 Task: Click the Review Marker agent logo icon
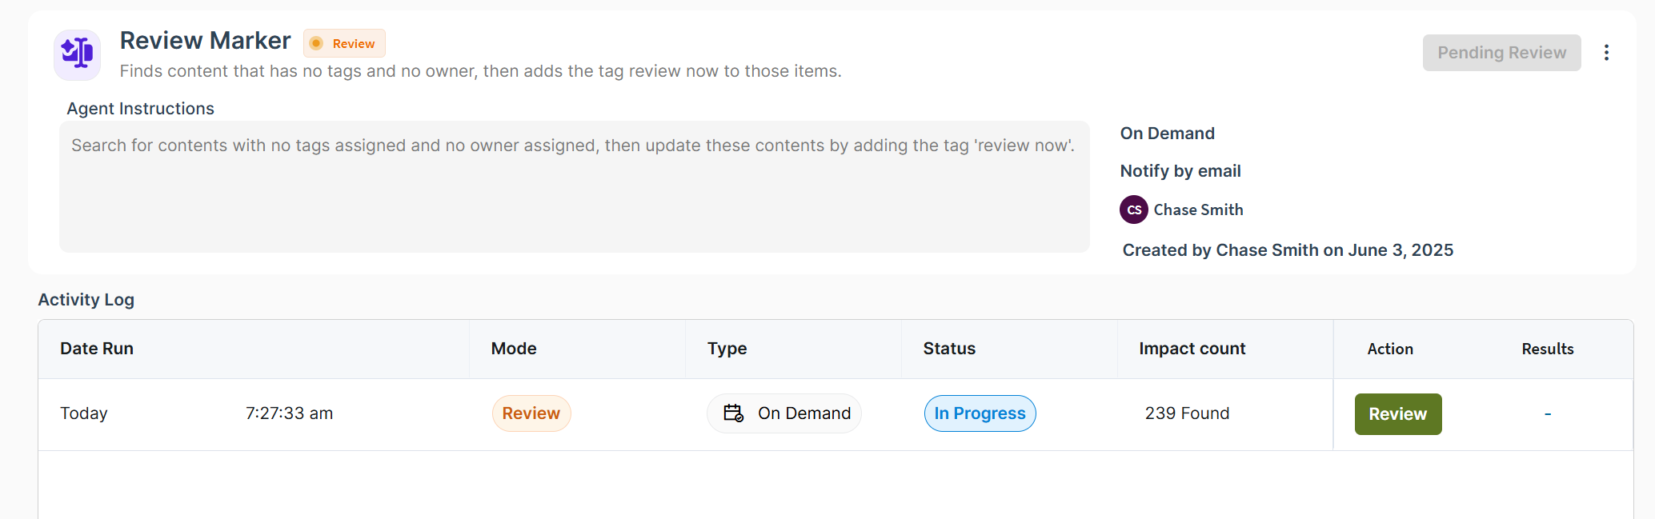click(78, 54)
